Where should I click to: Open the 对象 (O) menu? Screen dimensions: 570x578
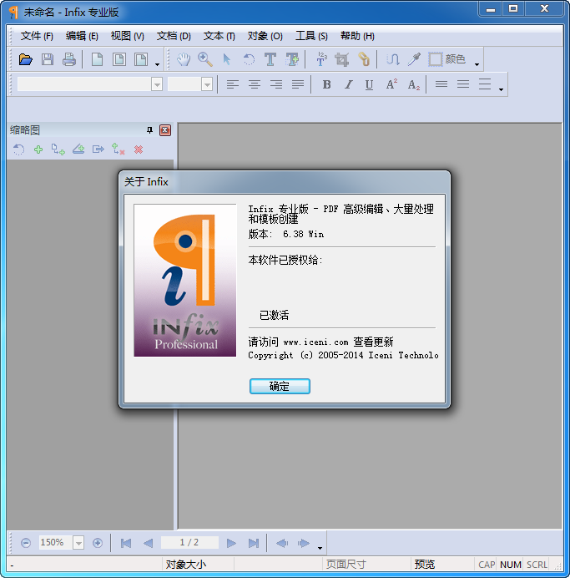click(x=265, y=36)
